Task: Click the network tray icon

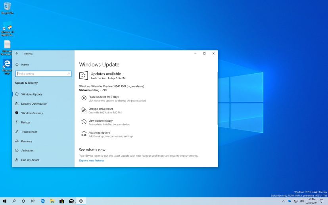Action: 296,201
